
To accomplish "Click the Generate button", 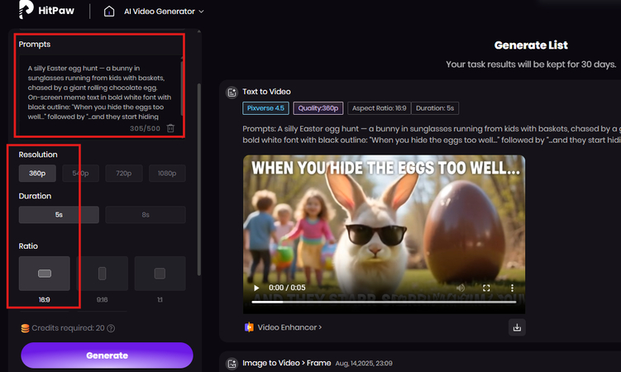I will tap(107, 355).
